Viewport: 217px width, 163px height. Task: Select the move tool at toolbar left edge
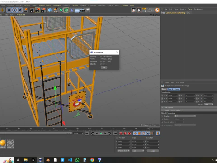pyautogui.click(x=2, y=10)
